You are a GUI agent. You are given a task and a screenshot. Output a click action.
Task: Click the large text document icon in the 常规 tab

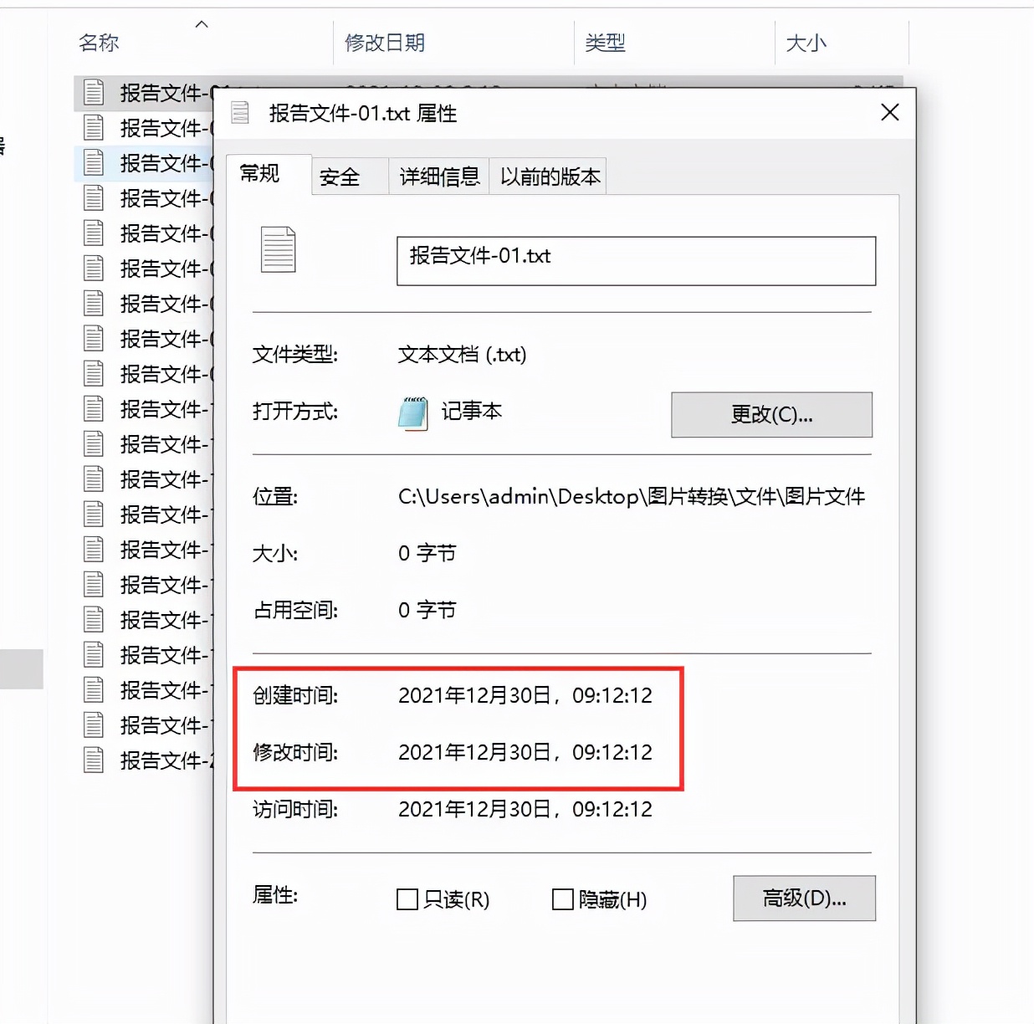click(x=279, y=249)
